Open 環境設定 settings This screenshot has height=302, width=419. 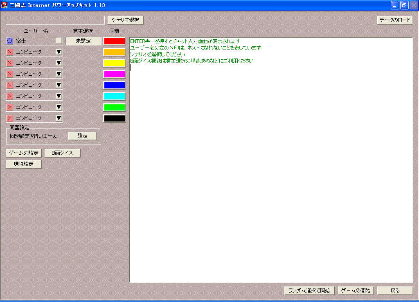pyautogui.click(x=23, y=164)
